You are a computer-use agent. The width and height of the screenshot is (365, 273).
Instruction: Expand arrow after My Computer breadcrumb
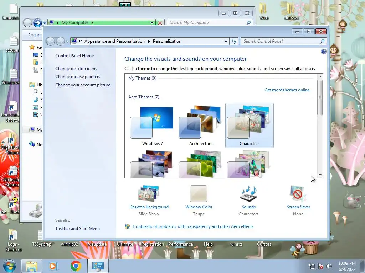(x=92, y=23)
